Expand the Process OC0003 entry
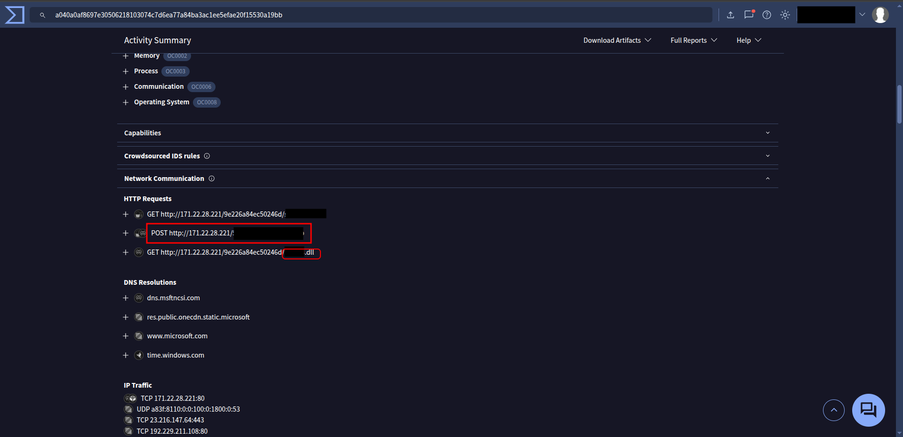903x437 pixels. coord(126,71)
